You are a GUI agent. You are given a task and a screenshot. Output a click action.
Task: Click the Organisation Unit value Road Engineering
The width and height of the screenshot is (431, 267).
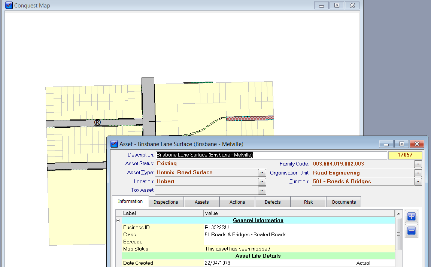336,173
